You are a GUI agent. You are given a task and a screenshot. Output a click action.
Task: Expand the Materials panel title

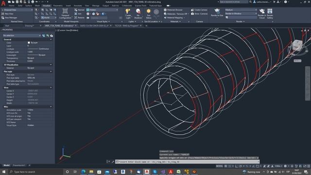(x=175, y=21)
